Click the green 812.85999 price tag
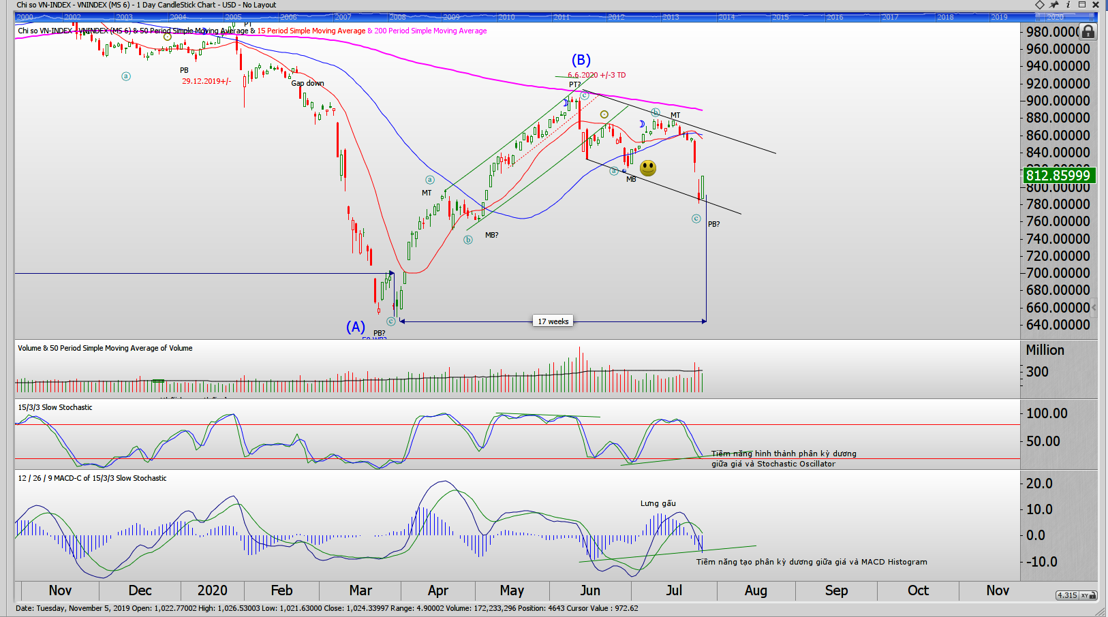The image size is (1108, 617). (1058, 176)
